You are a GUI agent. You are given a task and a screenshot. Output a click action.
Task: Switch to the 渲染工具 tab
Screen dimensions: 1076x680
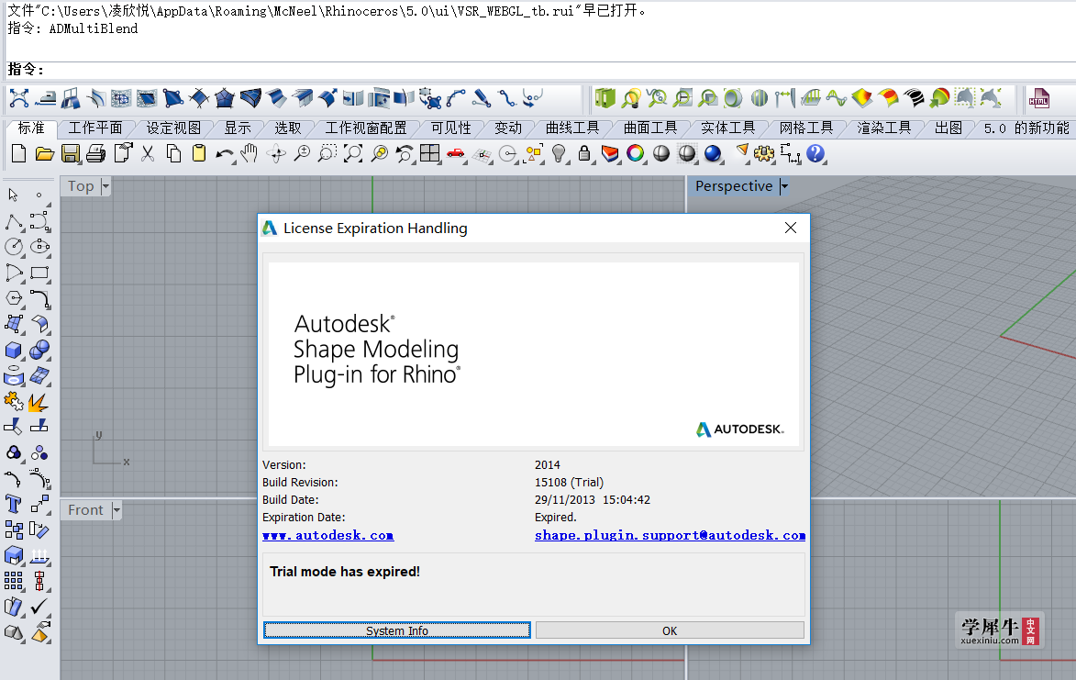(x=884, y=128)
